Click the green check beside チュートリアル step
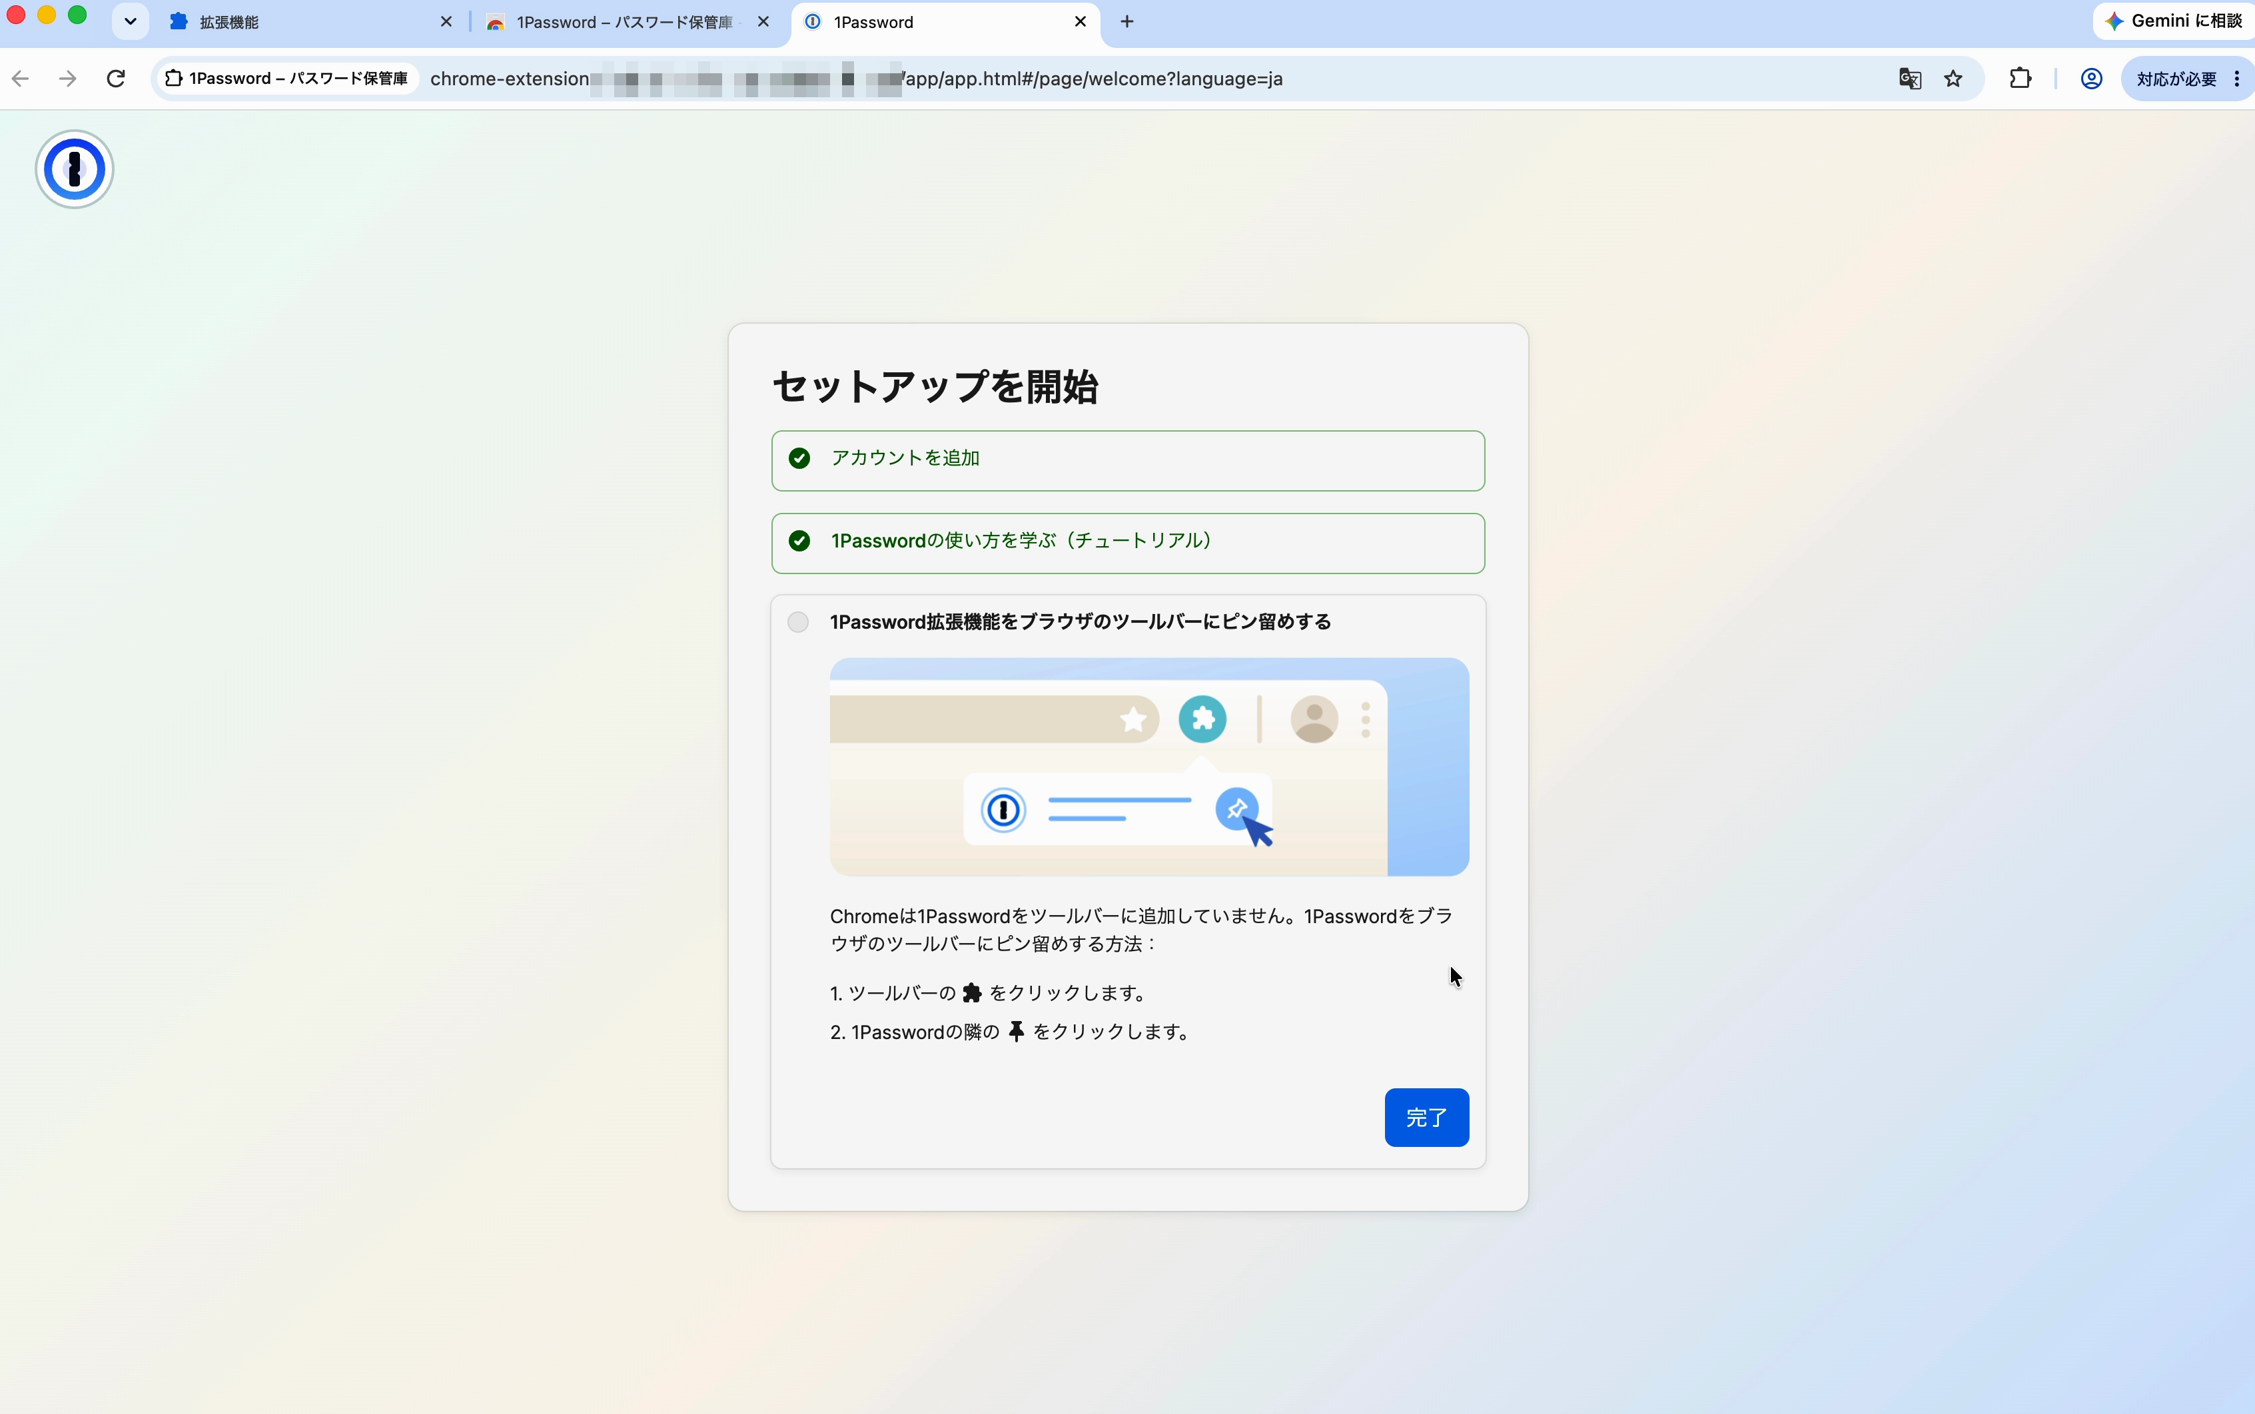Viewport: 2255px width, 1414px height. 799,541
